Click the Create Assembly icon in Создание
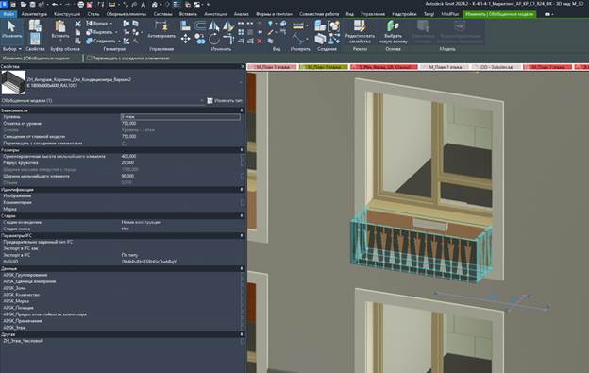 320,25
